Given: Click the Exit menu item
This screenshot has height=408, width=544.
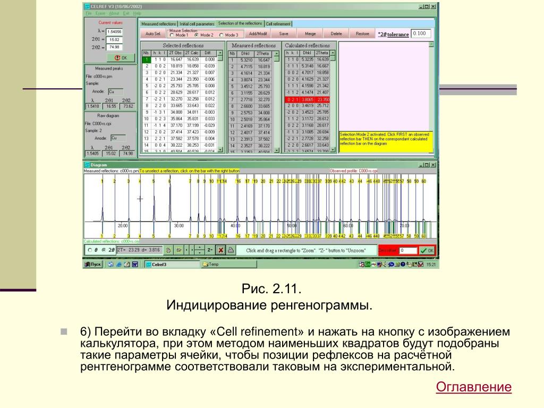Looking at the screenshot, I should tap(126, 13).
